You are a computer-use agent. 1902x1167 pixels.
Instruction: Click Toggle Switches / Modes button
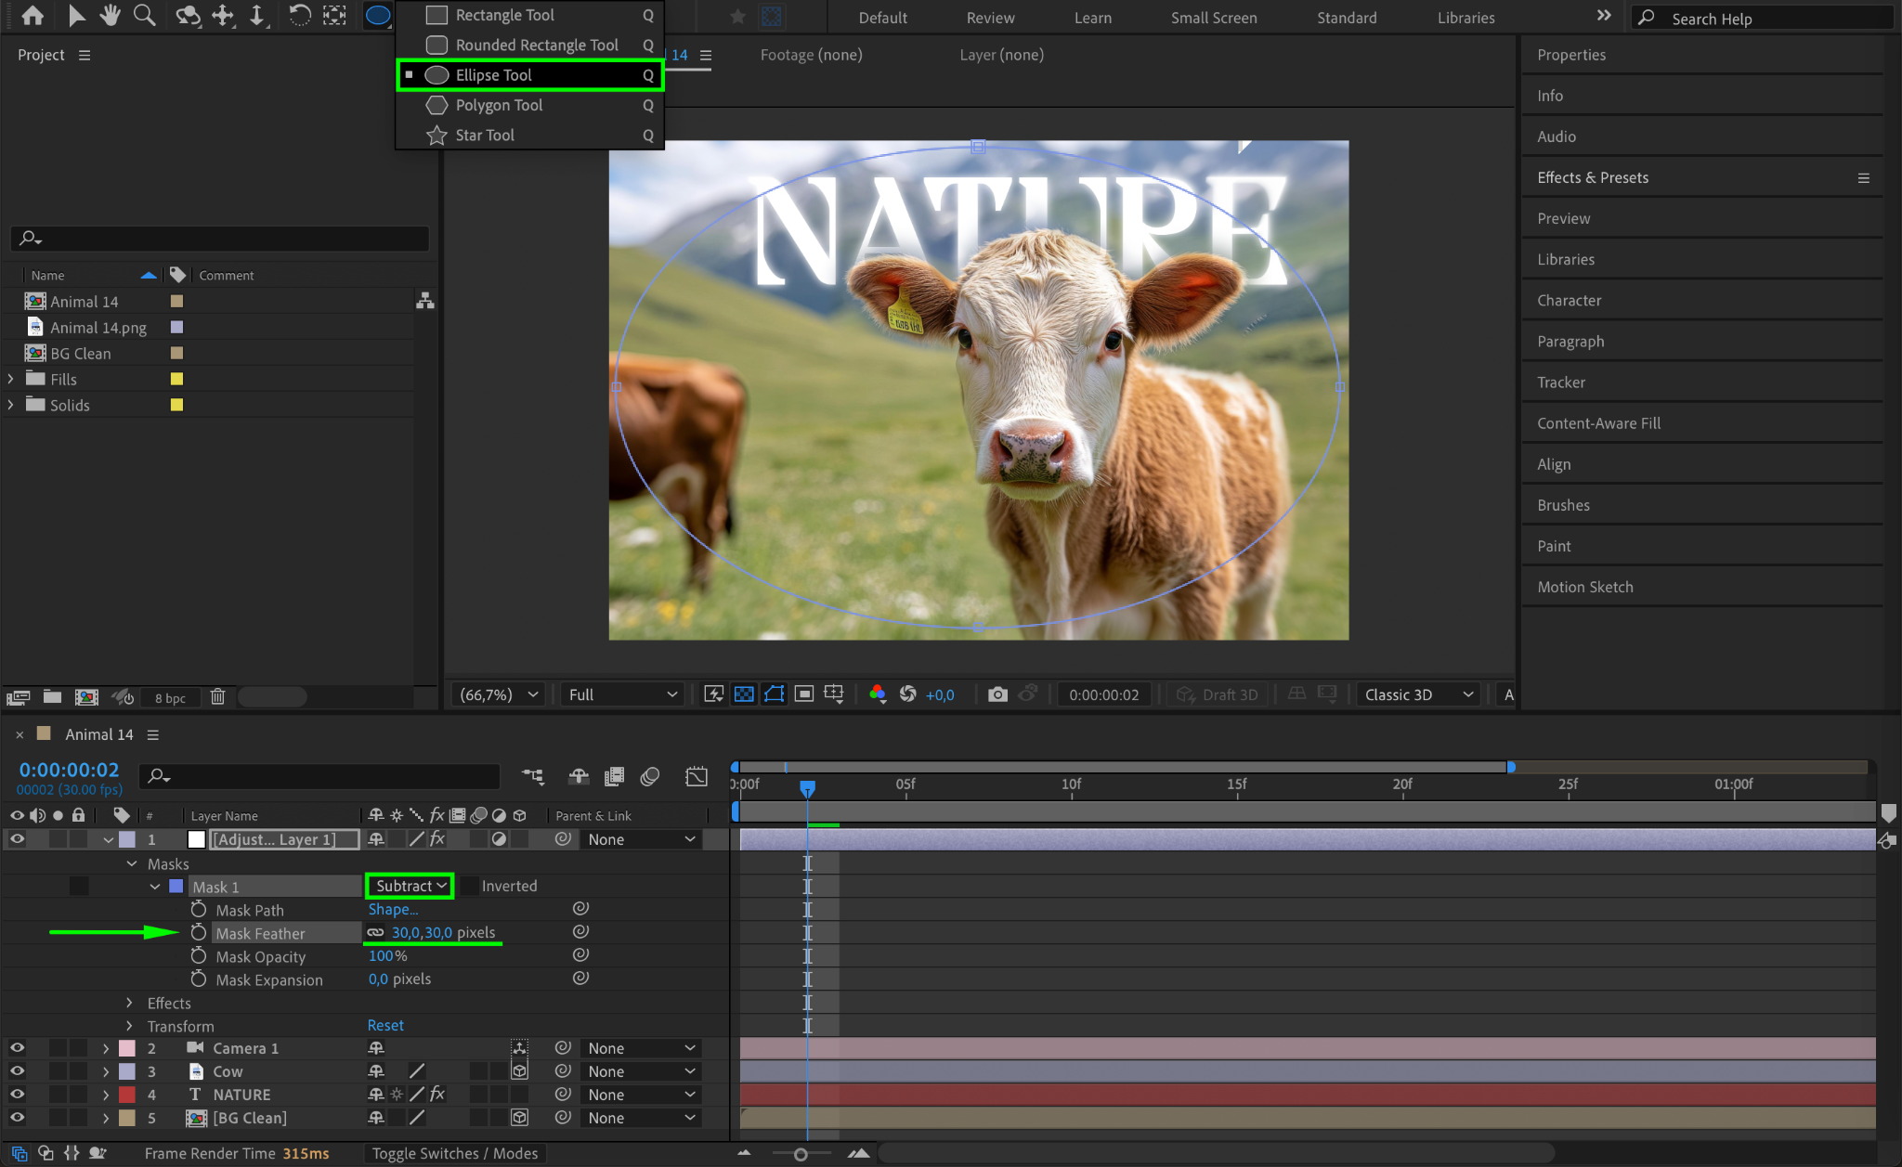[455, 1153]
